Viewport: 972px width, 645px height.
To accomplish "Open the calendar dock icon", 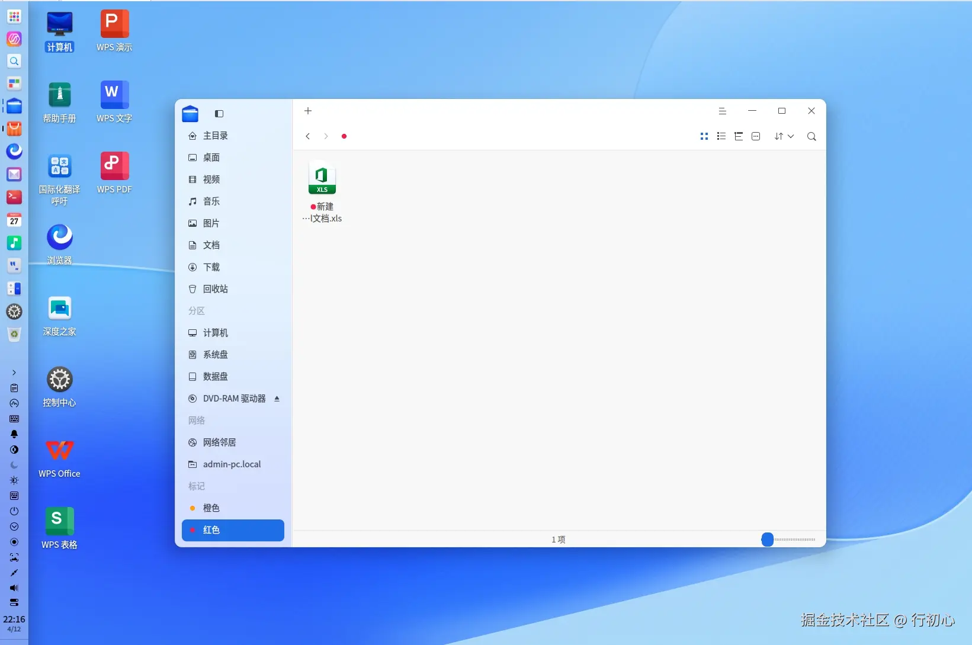I will click(x=14, y=220).
